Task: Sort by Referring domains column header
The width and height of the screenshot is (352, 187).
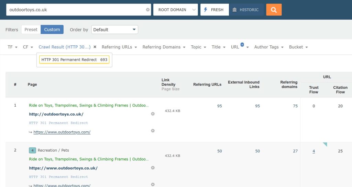Action: pyautogui.click(x=289, y=85)
